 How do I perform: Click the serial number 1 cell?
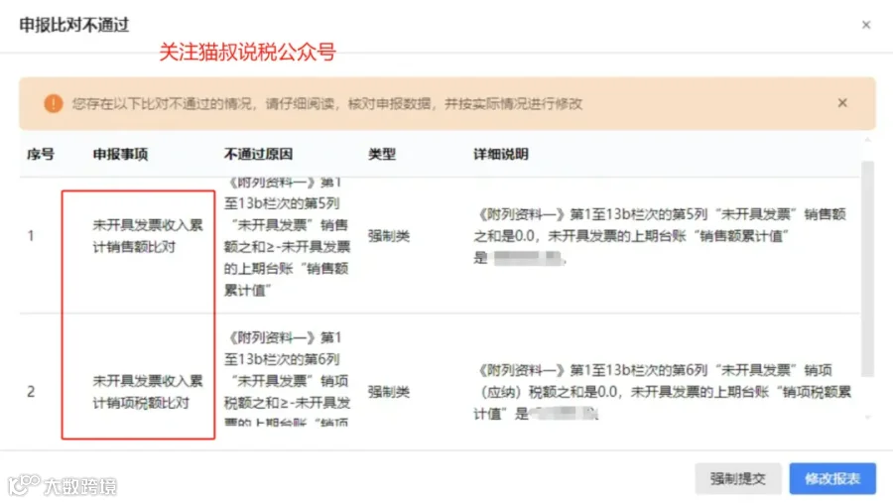pos(31,236)
